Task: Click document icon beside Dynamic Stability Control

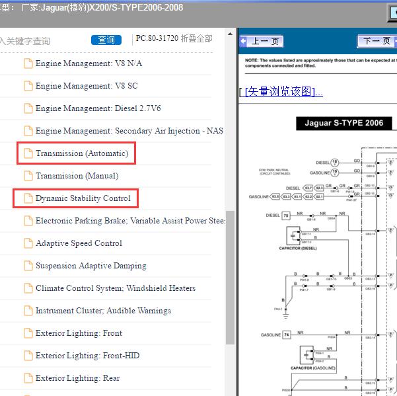Action: (28, 198)
